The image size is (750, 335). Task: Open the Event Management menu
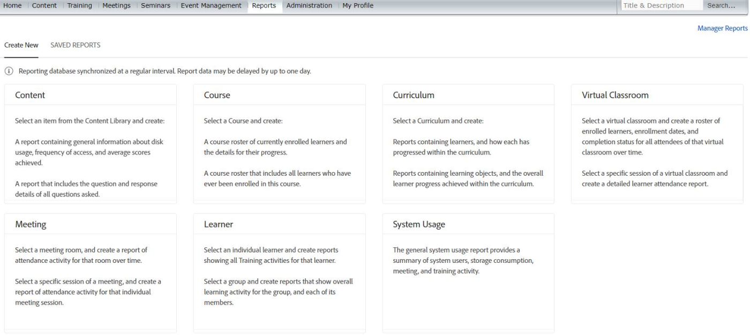point(211,5)
